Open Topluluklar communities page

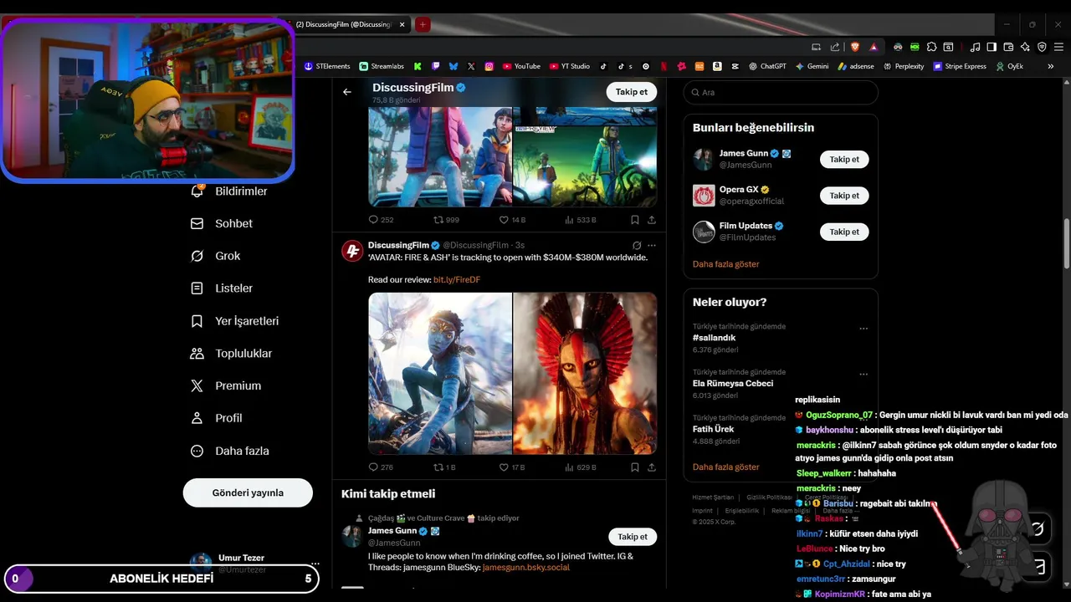coord(231,354)
